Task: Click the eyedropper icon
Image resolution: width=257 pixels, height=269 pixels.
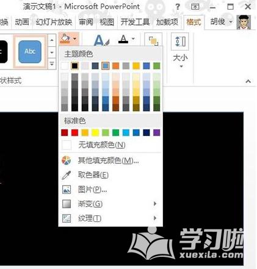Action: (x=67, y=175)
